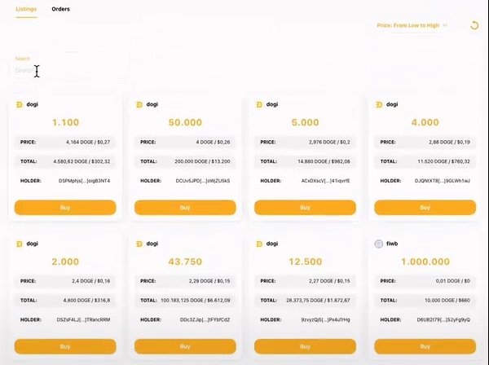This screenshot has width=489, height=365.
Task: Buy the 50.000 dogi listing
Action: point(185,208)
